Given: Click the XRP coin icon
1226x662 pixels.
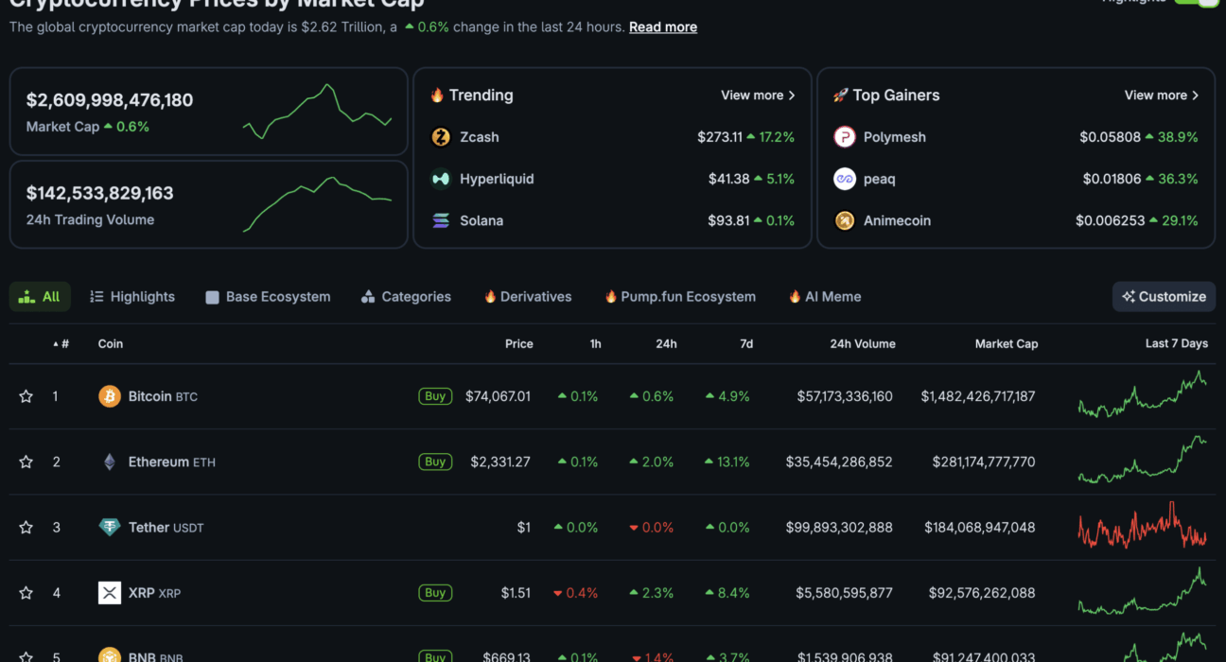Looking at the screenshot, I should click(x=110, y=593).
